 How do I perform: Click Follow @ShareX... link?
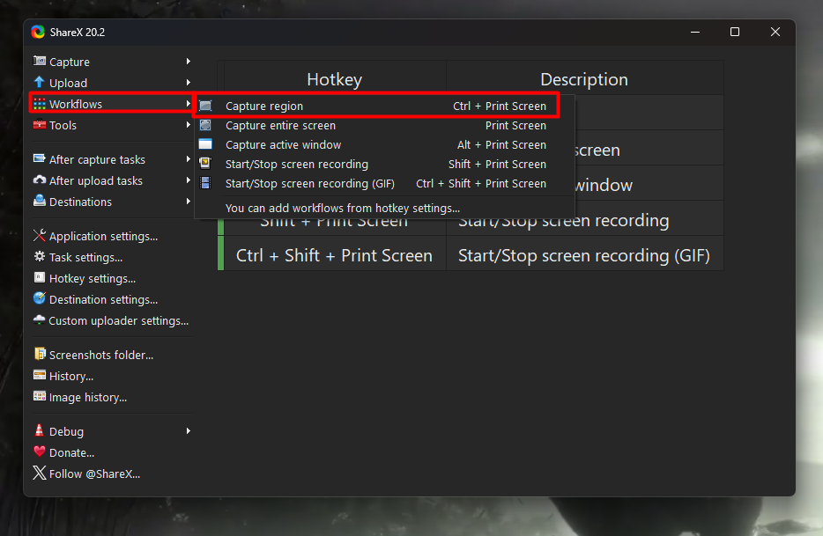[x=94, y=474]
